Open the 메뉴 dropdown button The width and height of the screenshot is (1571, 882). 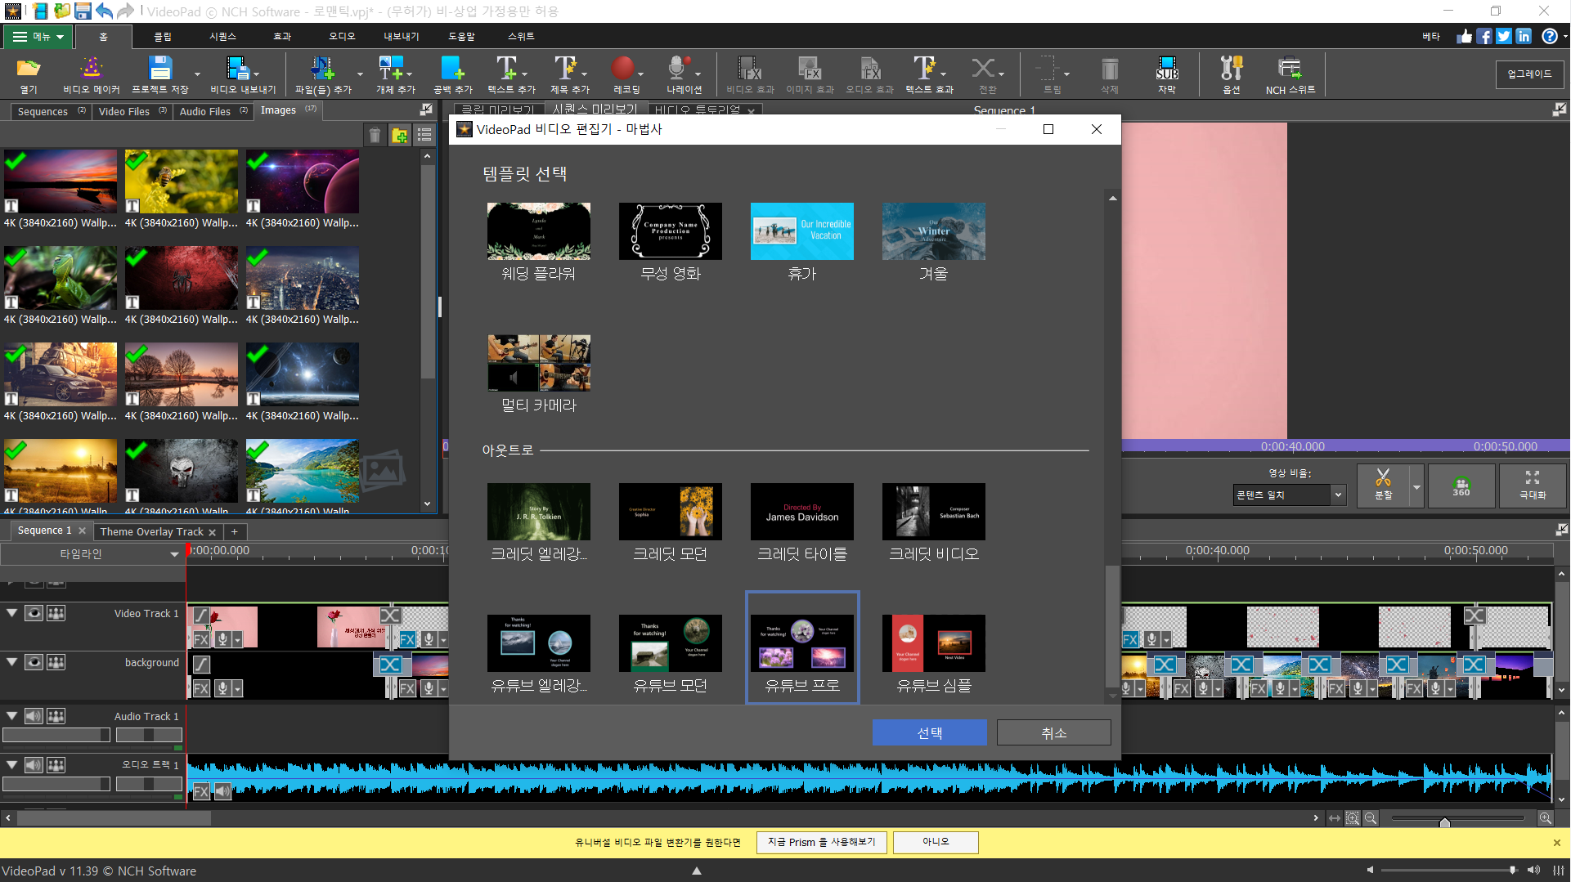38,36
